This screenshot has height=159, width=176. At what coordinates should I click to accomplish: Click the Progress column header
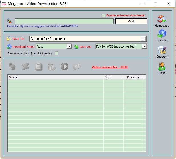(x=133, y=77)
